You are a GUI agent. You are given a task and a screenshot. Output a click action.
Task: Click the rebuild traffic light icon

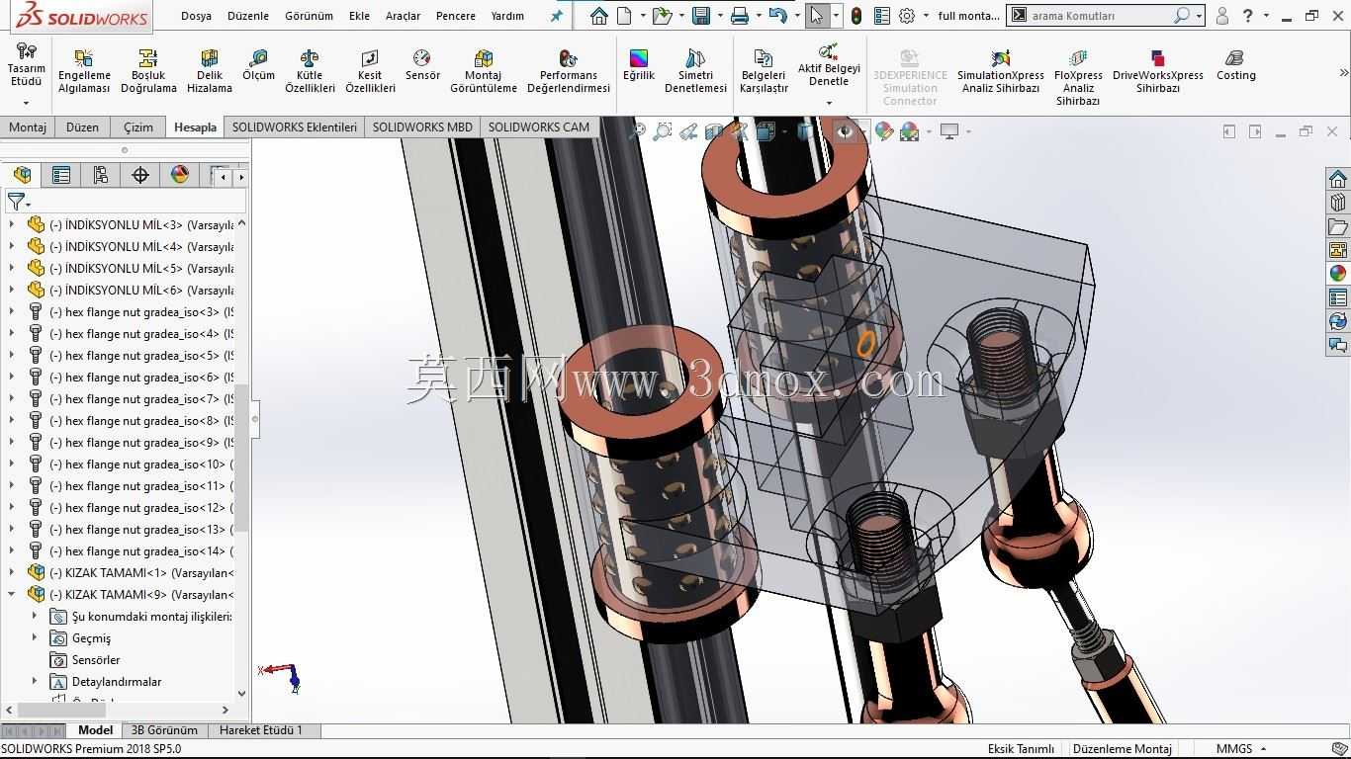click(x=856, y=16)
